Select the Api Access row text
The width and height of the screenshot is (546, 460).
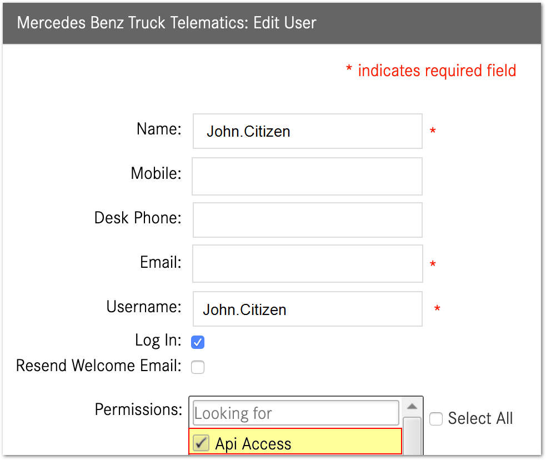click(253, 444)
